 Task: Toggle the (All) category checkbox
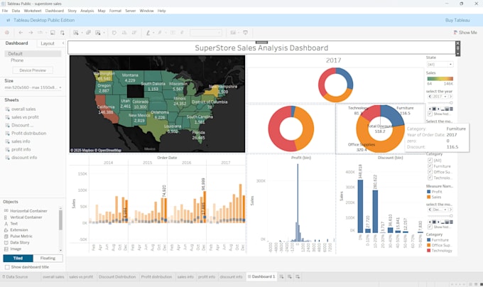point(430,160)
